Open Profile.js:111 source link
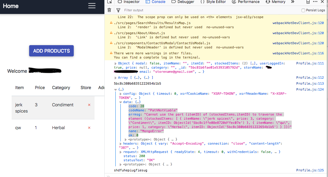Viewport: 328px width, 177px height. pyautogui.click(x=310, y=63)
